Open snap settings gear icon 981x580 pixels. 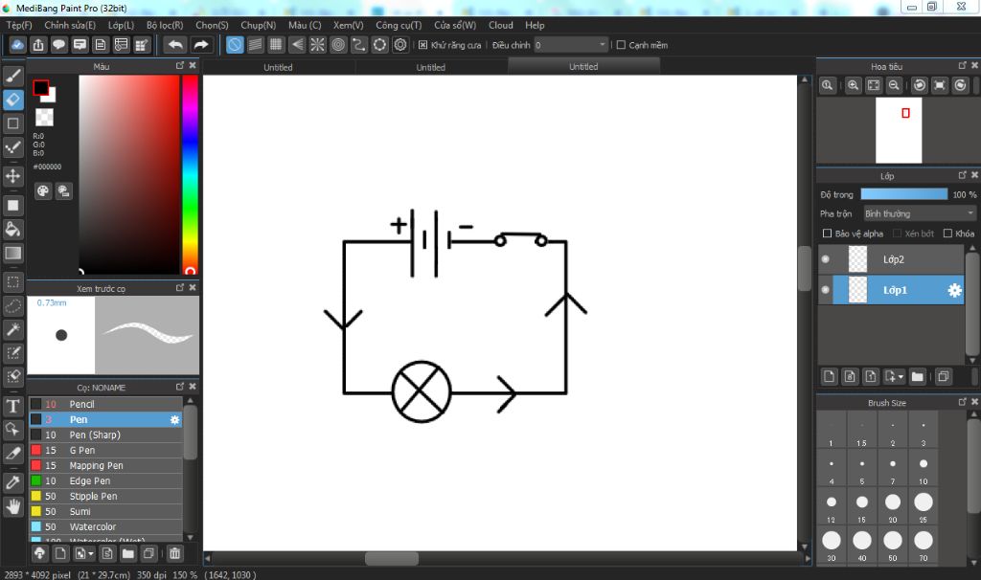[400, 45]
